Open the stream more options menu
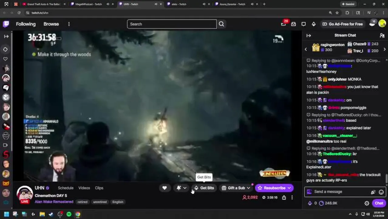Image resolution: width=388 pixels, height=219 pixels. (x=292, y=197)
